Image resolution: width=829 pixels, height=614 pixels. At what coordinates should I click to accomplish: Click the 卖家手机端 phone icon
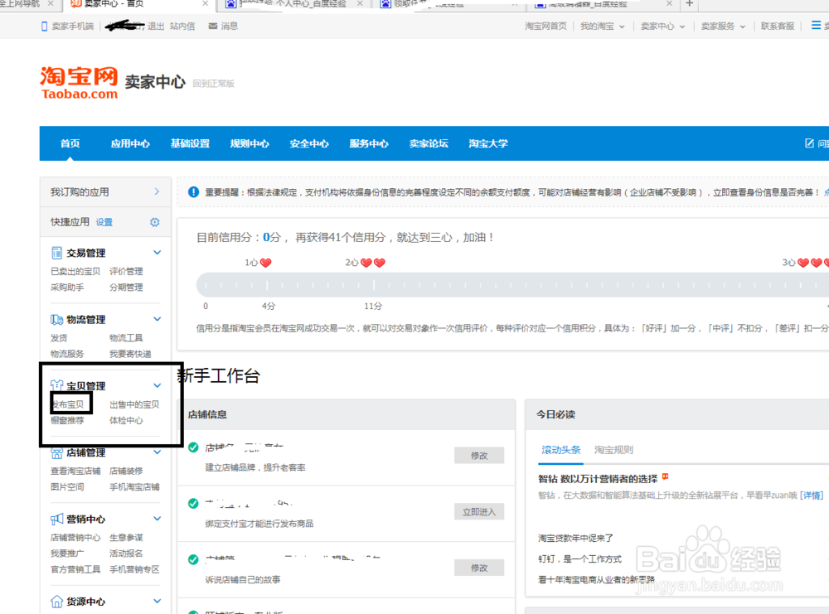[x=45, y=27]
